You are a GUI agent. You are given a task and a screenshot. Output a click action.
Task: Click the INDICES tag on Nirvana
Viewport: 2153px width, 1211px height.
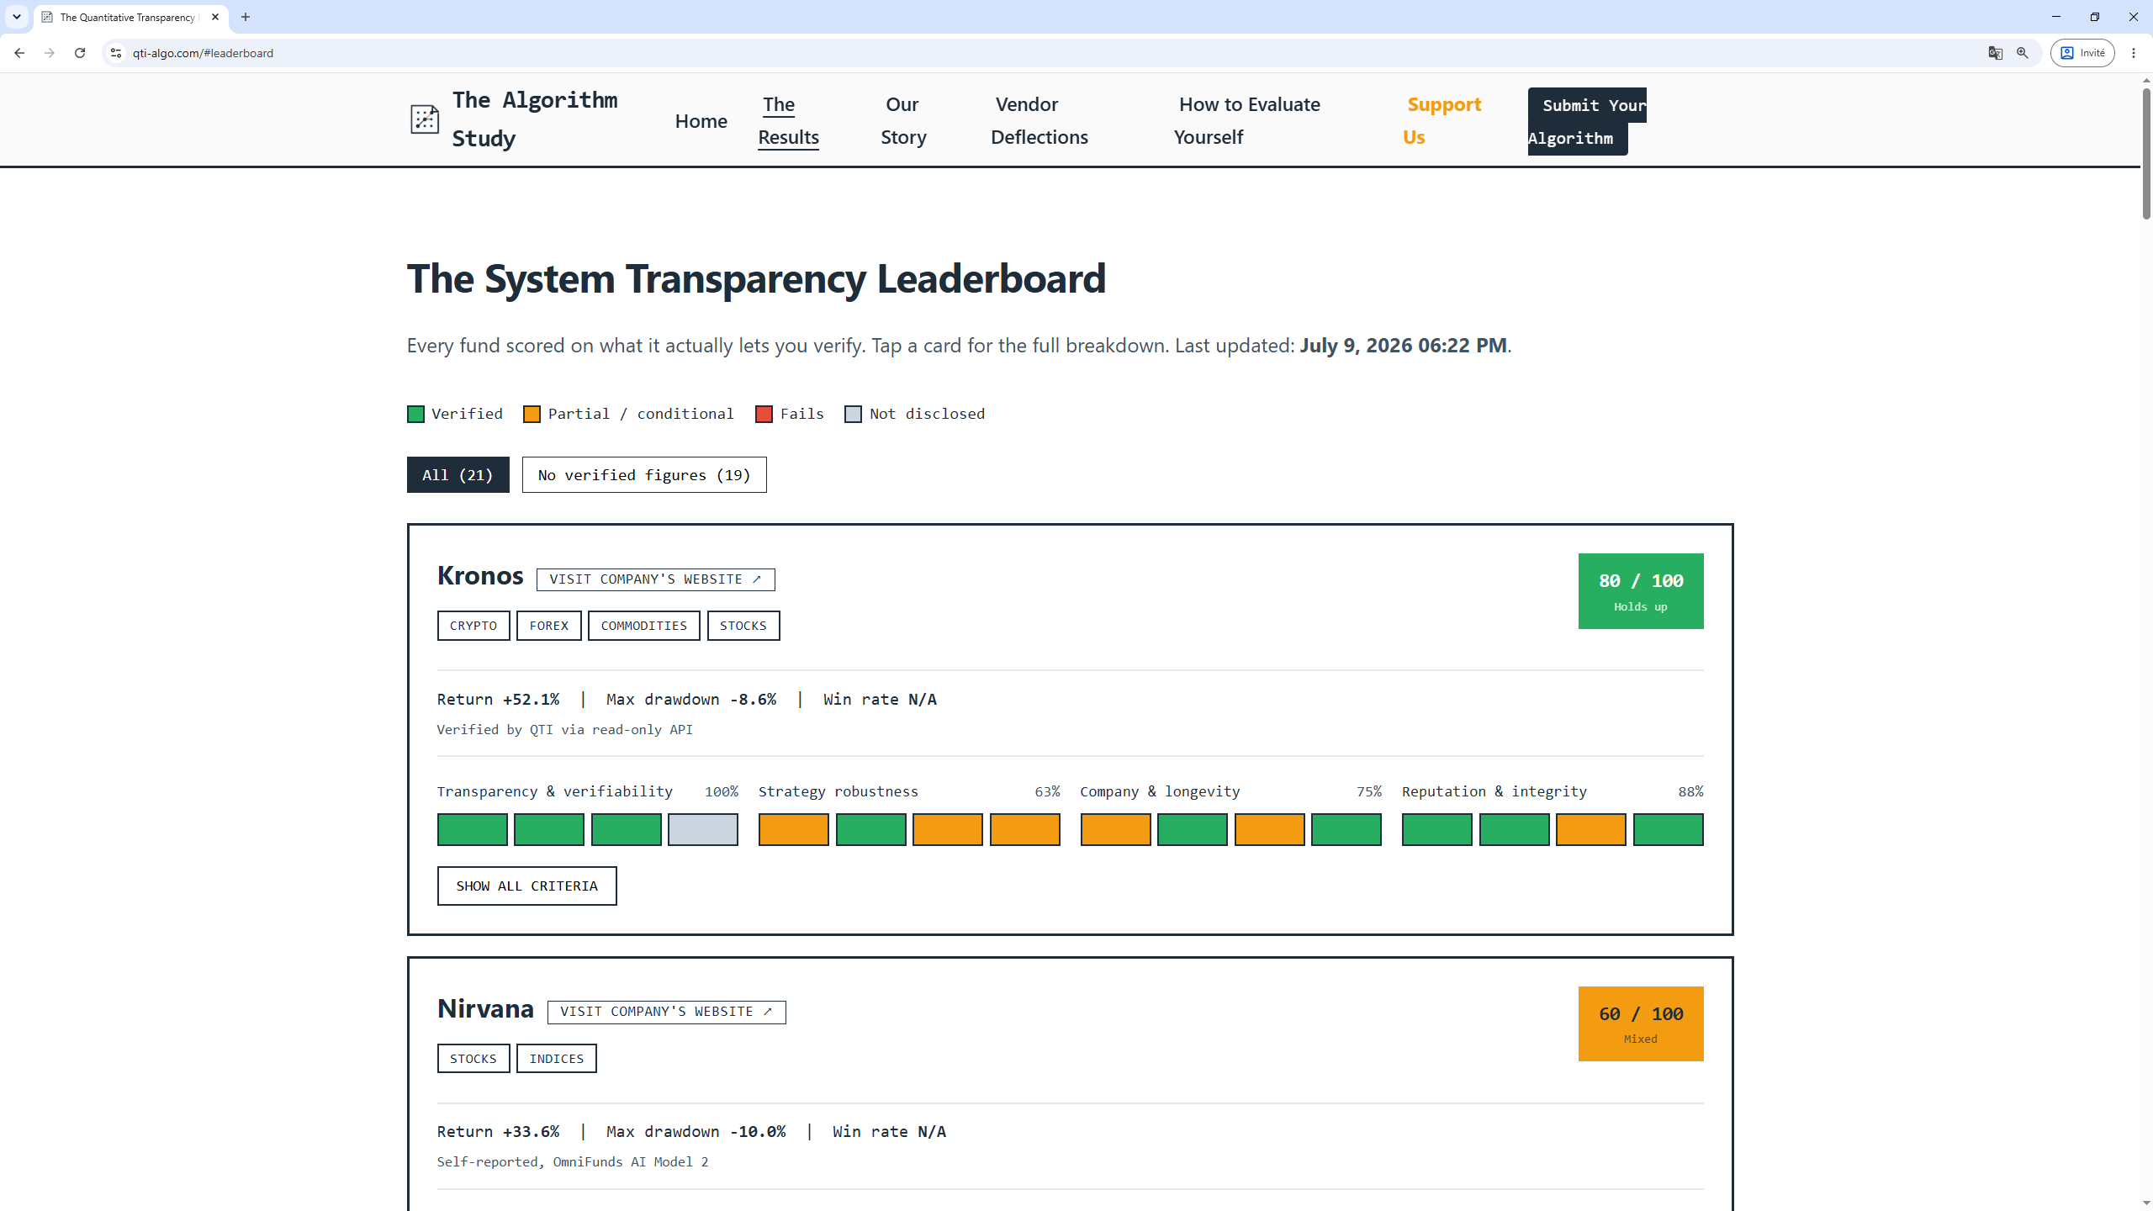click(x=557, y=1059)
